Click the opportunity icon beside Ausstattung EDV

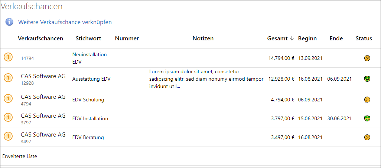pos(8,78)
